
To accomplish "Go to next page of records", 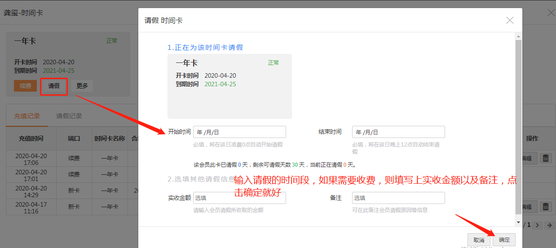I will click(x=538, y=225).
